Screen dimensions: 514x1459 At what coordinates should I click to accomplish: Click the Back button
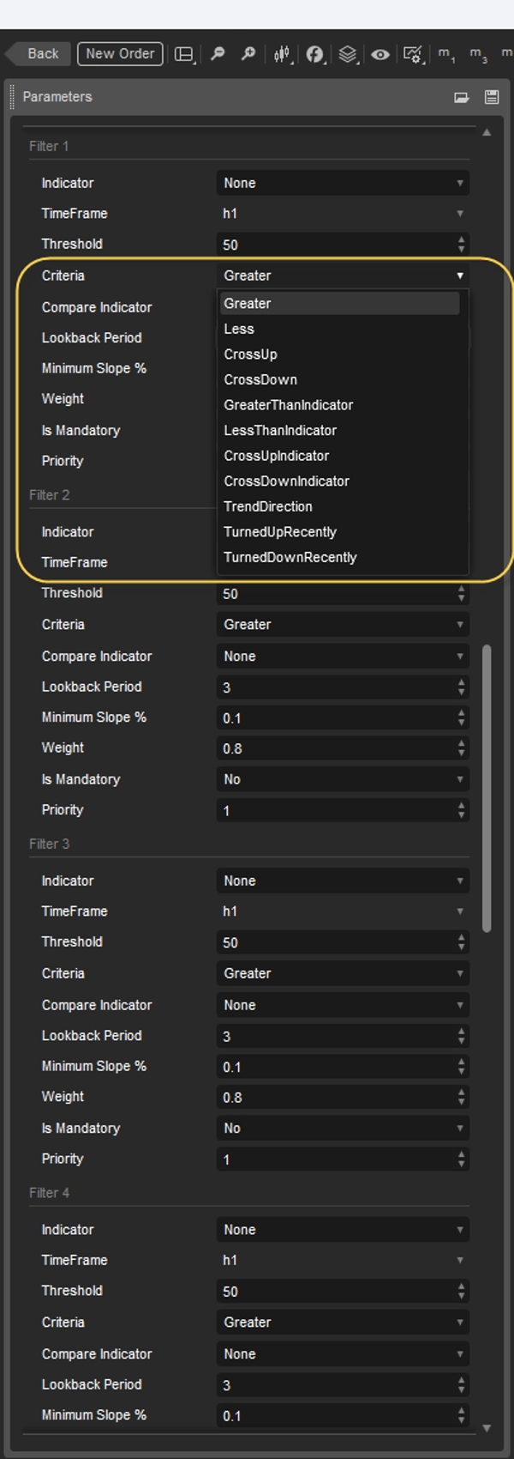point(39,53)
